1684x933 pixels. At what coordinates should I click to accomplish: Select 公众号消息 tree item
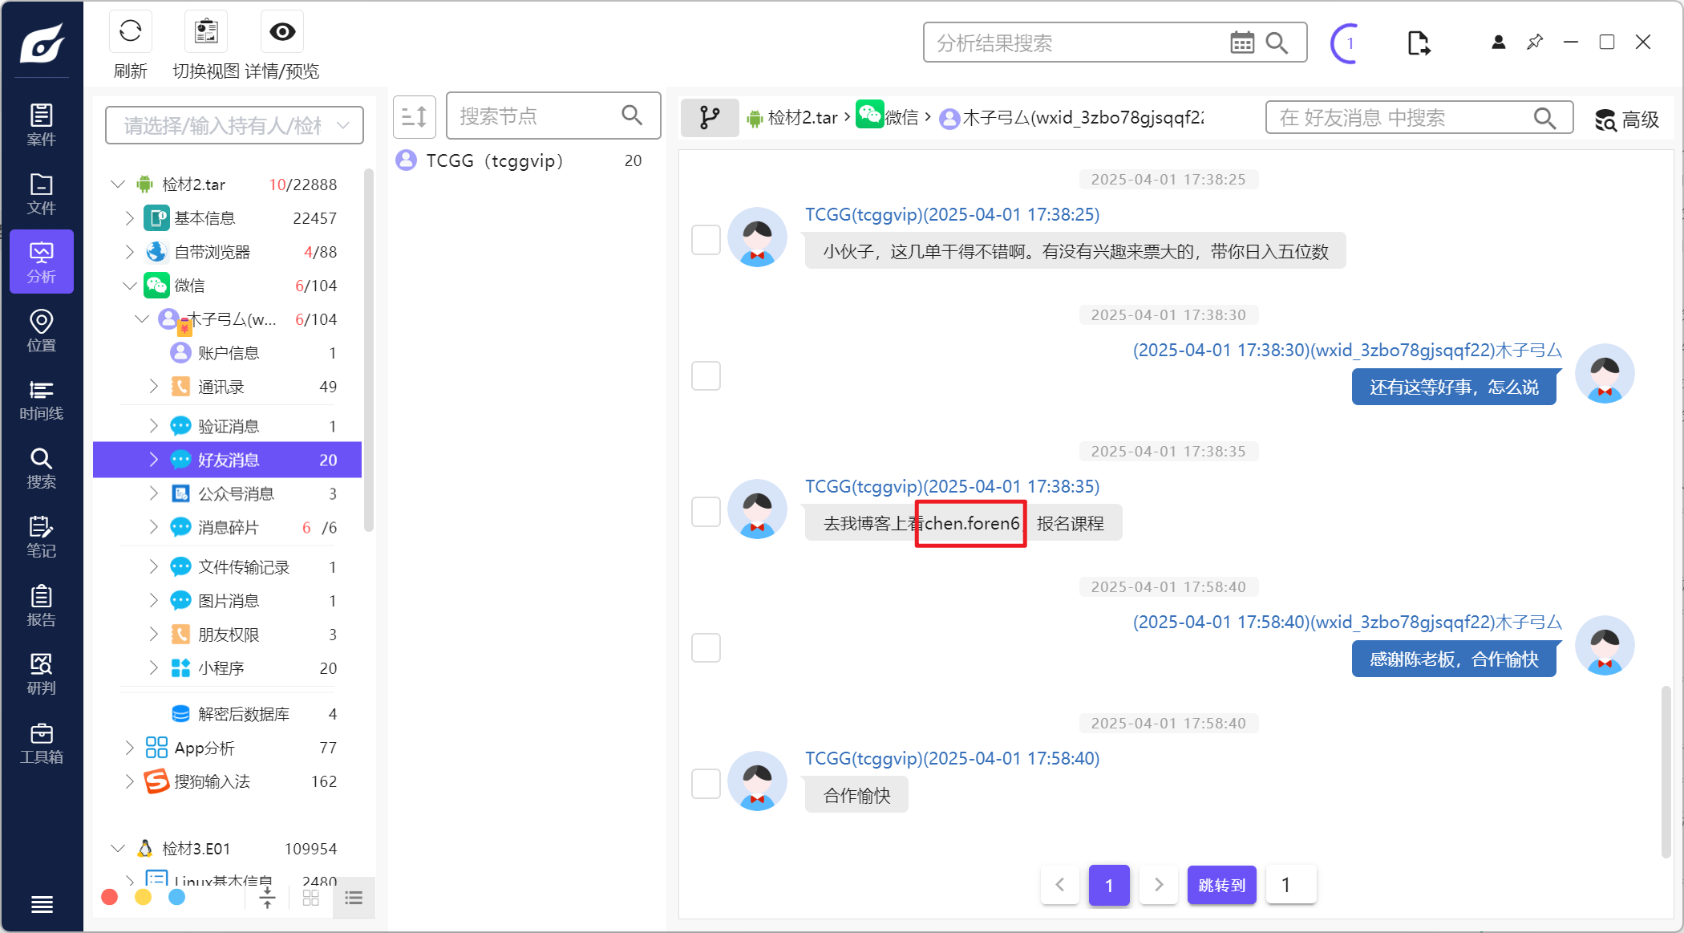click(236, 493)
